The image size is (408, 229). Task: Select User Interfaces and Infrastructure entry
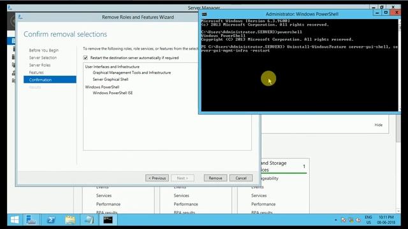coord(112,67)
